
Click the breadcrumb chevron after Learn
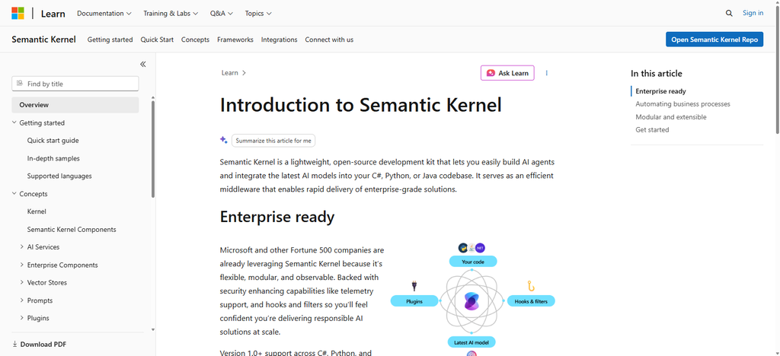(245, 73)
